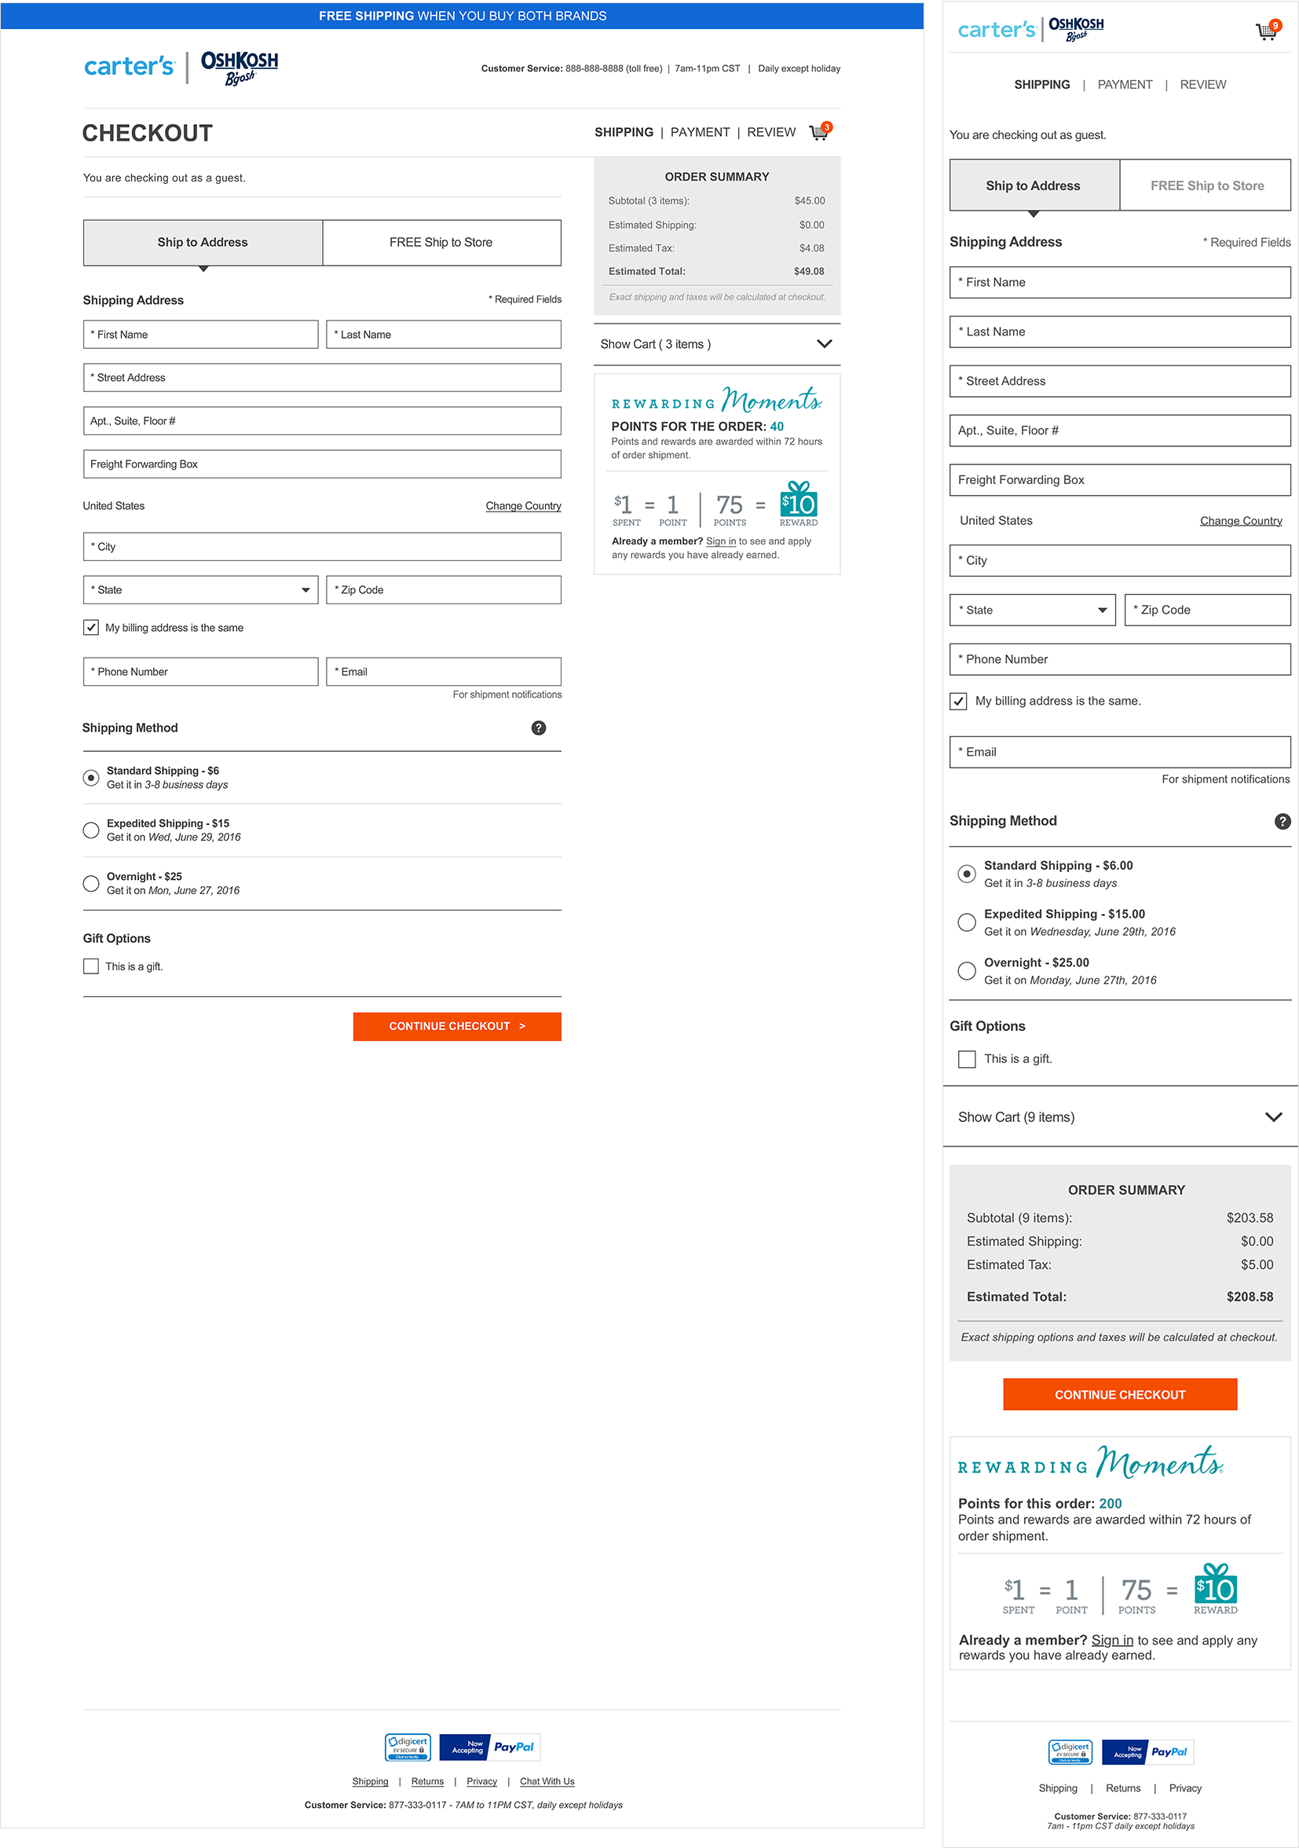Open the shopping cart showing 3 items
Image resolution: width=1299 pixels, height=1848 pixels.
coord(818,132)
